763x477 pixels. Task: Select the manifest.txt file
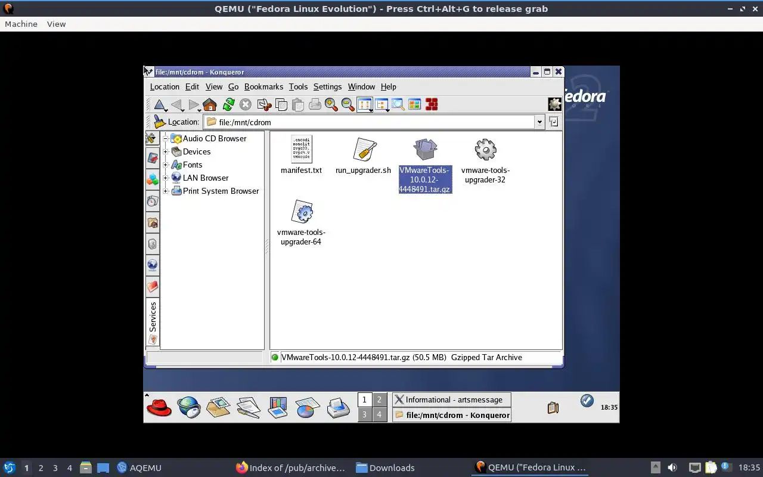coord(301,156)
